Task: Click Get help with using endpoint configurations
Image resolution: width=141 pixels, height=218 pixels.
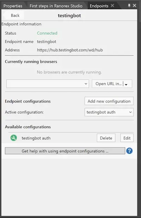Action: [65, 151]
